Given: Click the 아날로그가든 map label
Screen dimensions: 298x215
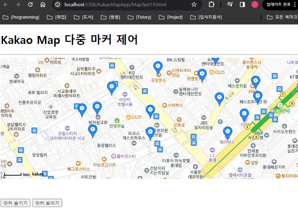Looking at the screenshot, I should click(x=104, y=165).
